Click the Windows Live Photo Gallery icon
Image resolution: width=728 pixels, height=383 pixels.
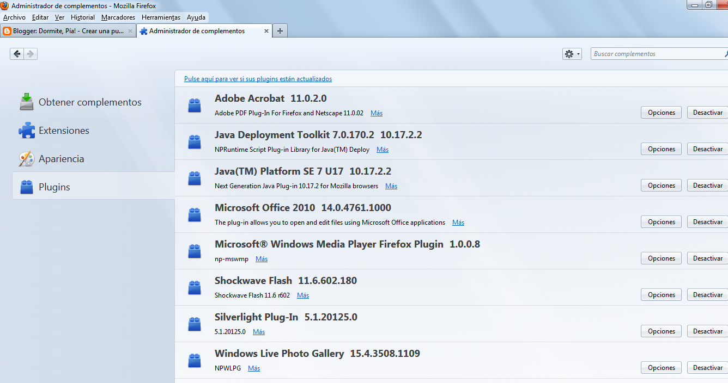point(195,360)
